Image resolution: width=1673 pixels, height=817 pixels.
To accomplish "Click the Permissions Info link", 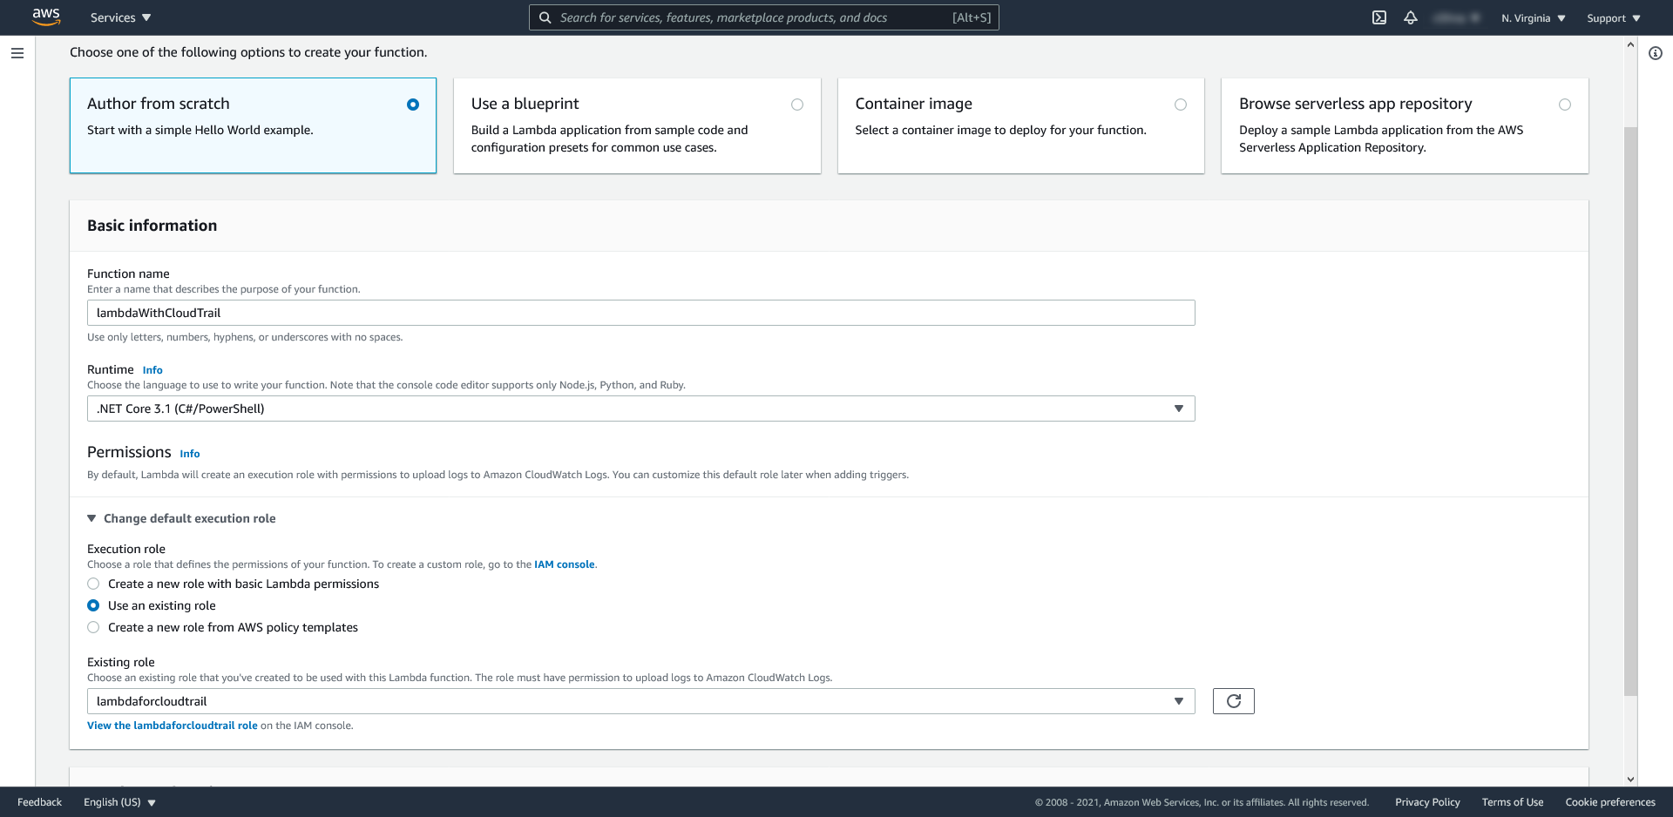I will click(190, 454).
